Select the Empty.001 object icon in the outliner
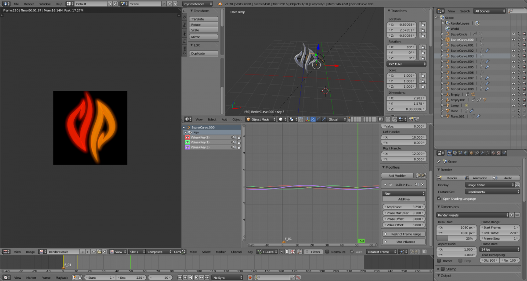The width and height of the screenshot is (527, 281). (x=447, y=100)
